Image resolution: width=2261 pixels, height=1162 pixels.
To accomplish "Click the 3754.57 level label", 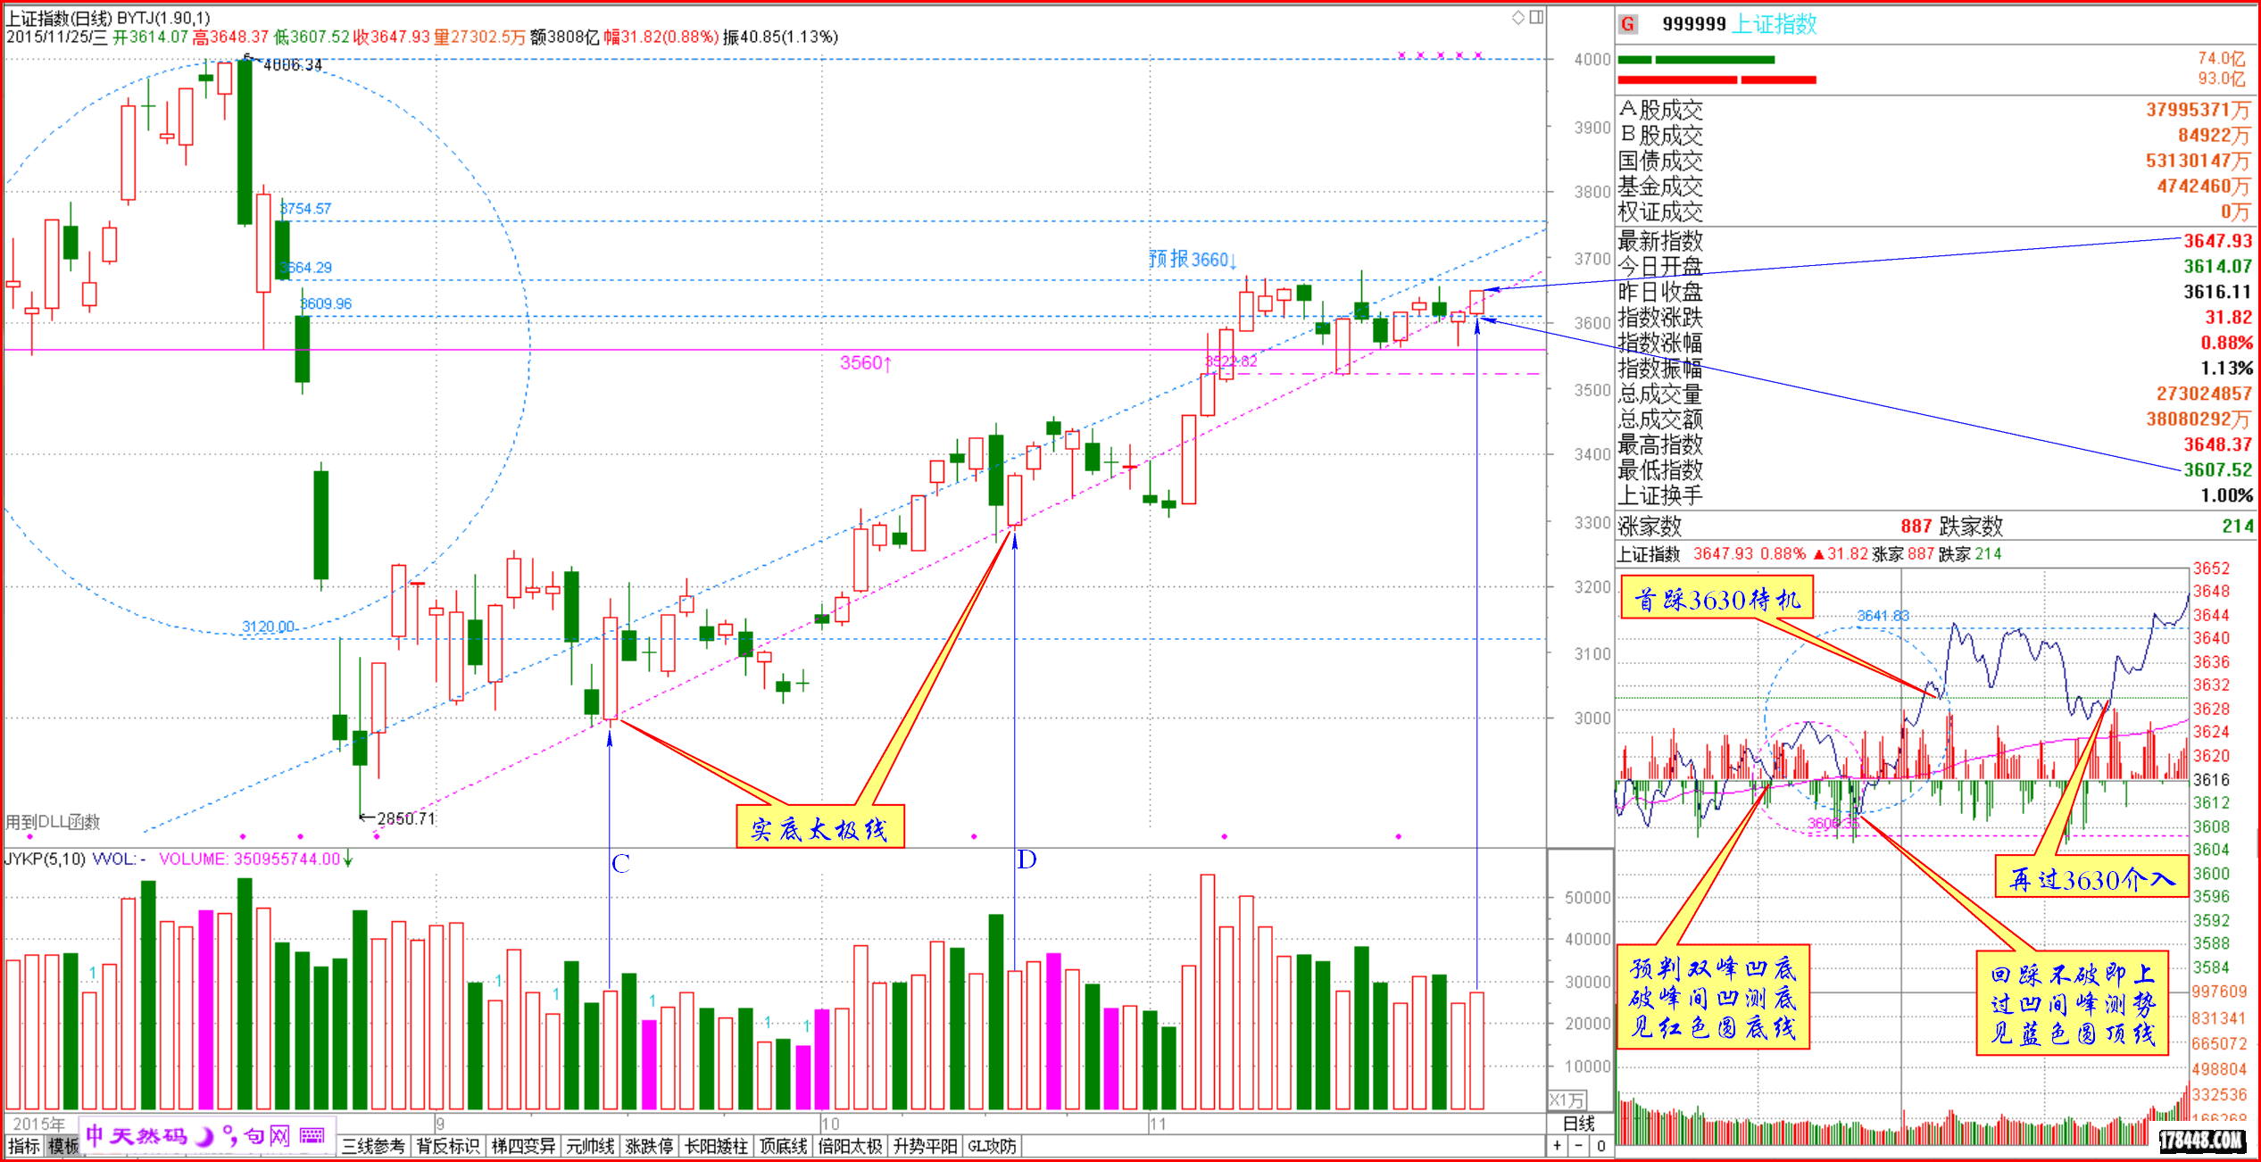I will tap(305, 208).
